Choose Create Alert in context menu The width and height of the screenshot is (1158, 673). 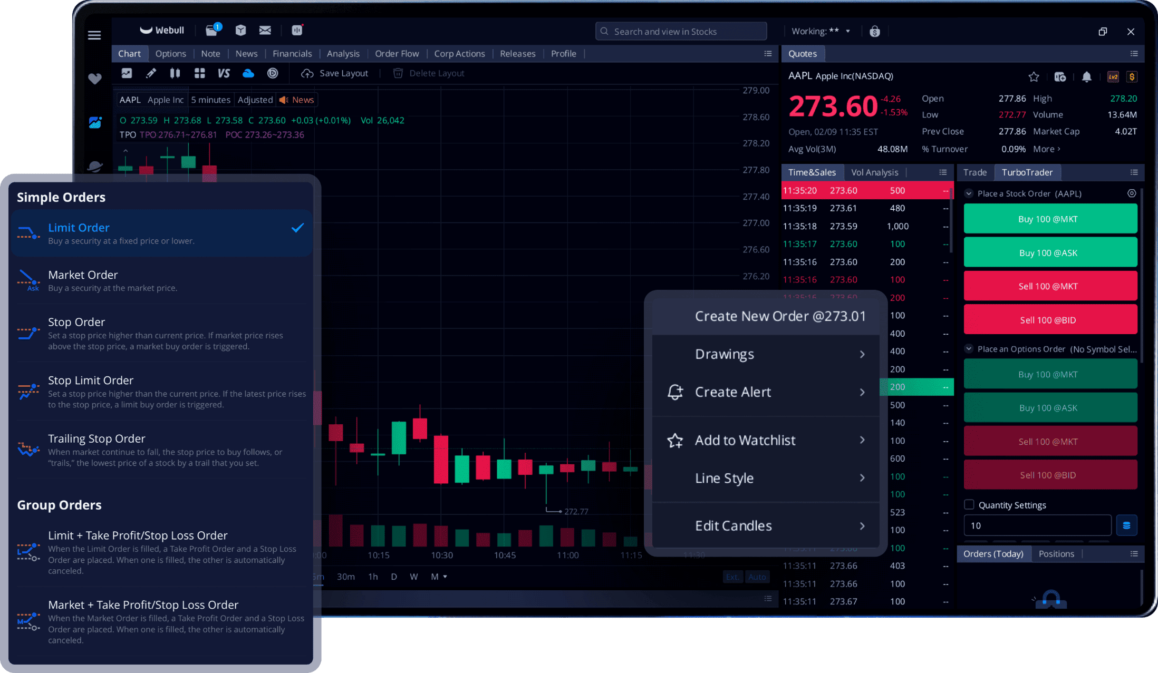pyautogui.click(x=766, y=392)
